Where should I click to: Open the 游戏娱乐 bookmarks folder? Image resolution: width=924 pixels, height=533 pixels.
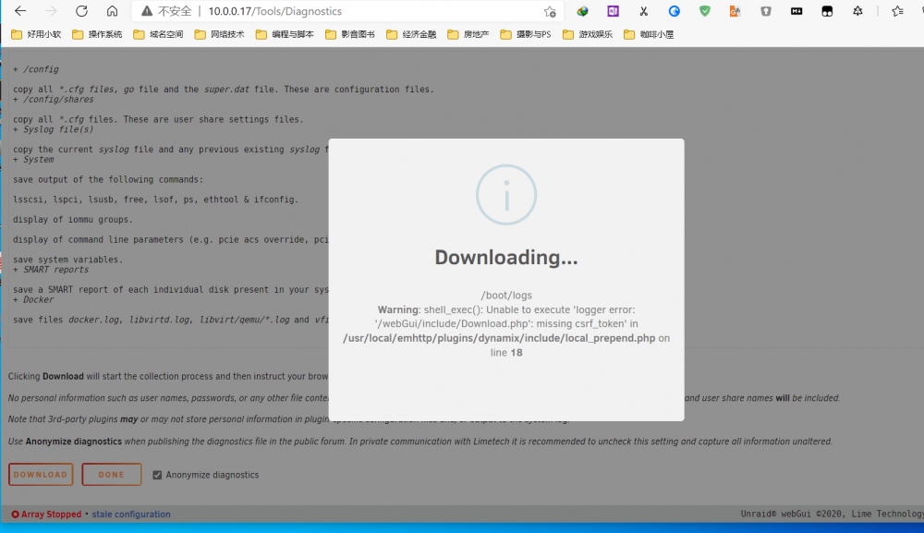588,34
